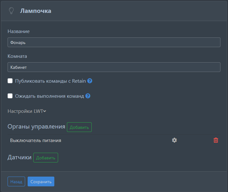Focus the Название field containing Фонарь
Viewport: 228px width, 192px height.
tap(114, 42)
